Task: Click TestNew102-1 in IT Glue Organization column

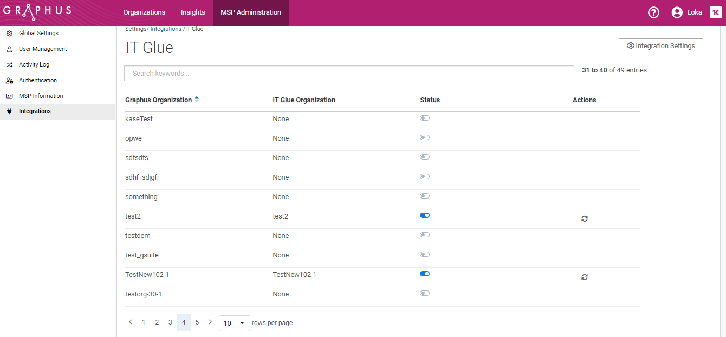Action: point(295,275)
